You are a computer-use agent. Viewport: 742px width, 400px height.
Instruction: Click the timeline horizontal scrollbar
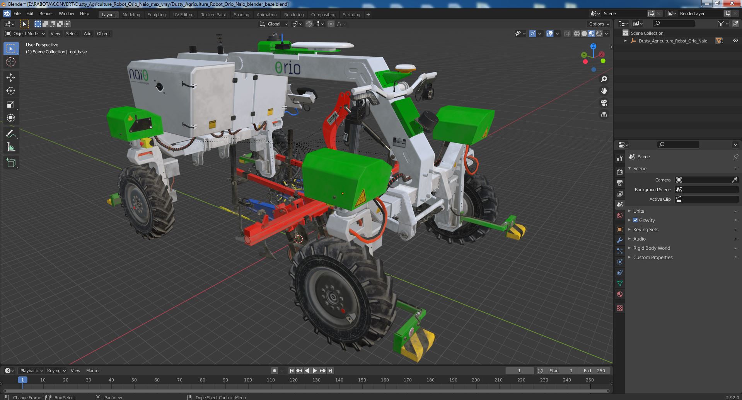click(x=306, y=391)
